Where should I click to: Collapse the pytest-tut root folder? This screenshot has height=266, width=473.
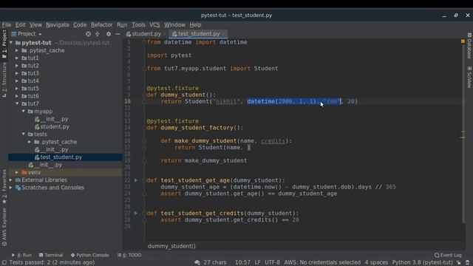(x=12, y=43)
